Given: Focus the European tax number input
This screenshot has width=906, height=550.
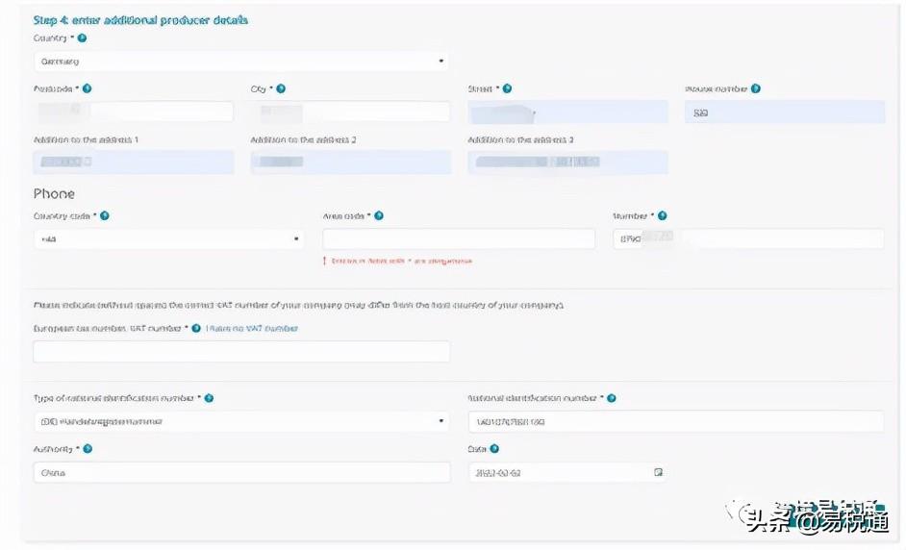Looking at the screenshot, I should tap(240, 352).
